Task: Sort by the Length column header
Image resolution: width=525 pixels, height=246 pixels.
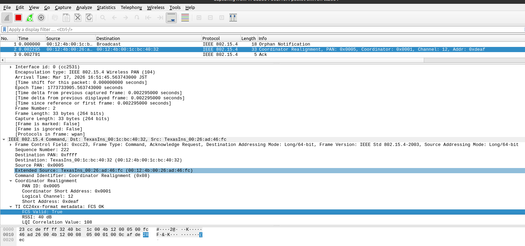Action: pyautogui.click(x=249, y=38)
